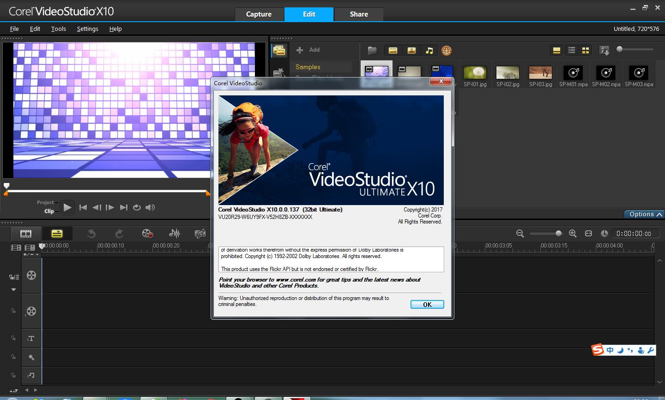Open the input method wrench settings icon
This screenshot has width=665, height=400.
[x=651, y=350]
